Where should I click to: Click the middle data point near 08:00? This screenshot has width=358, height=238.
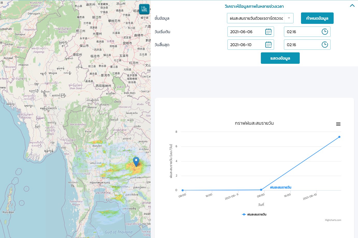[x=261, y=190]
